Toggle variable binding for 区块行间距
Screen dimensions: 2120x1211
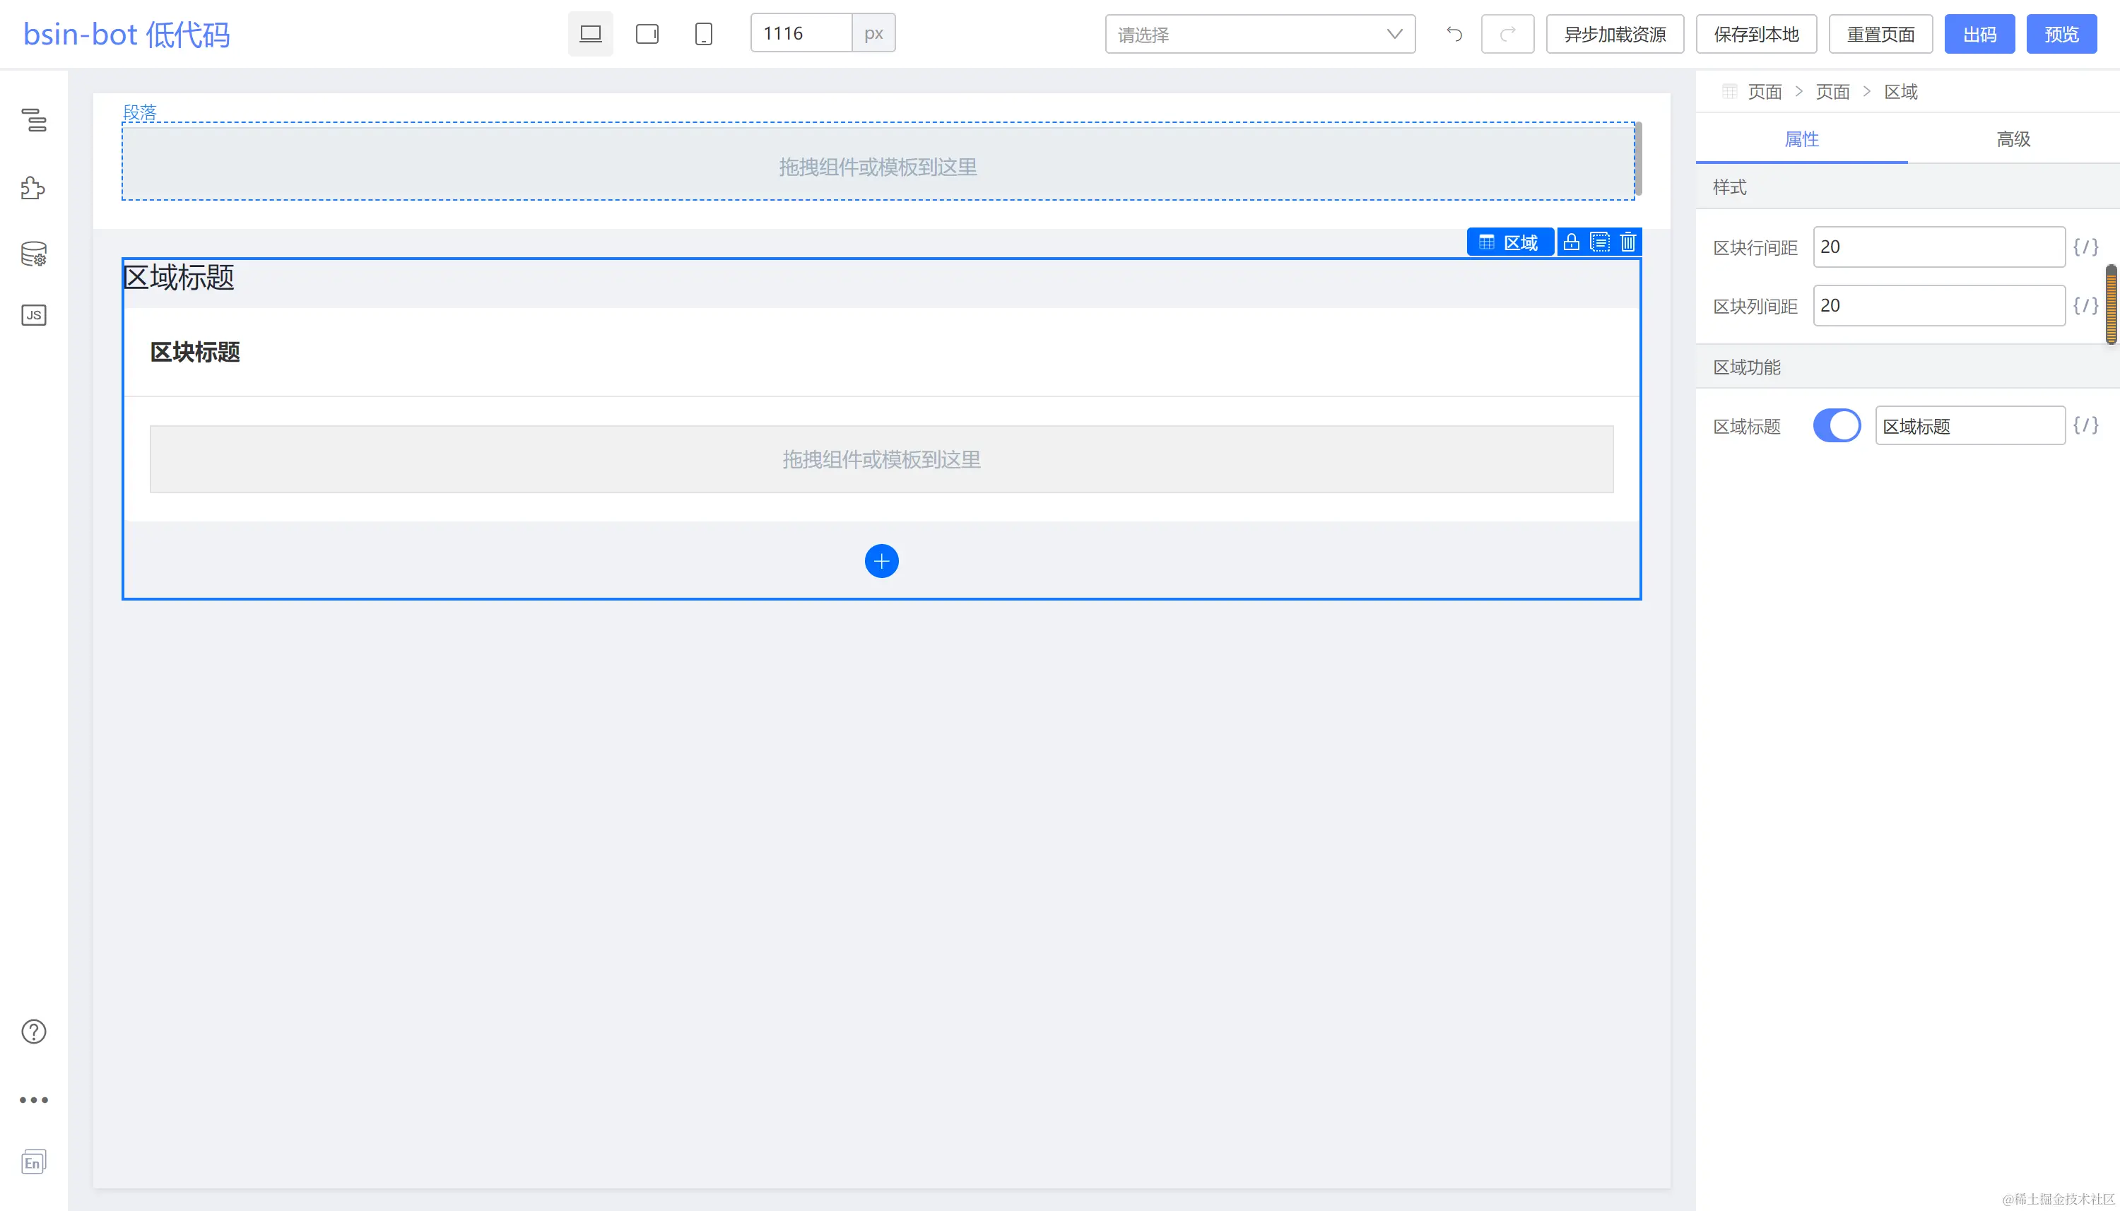pyautogui.click(x=2085, y=247)
